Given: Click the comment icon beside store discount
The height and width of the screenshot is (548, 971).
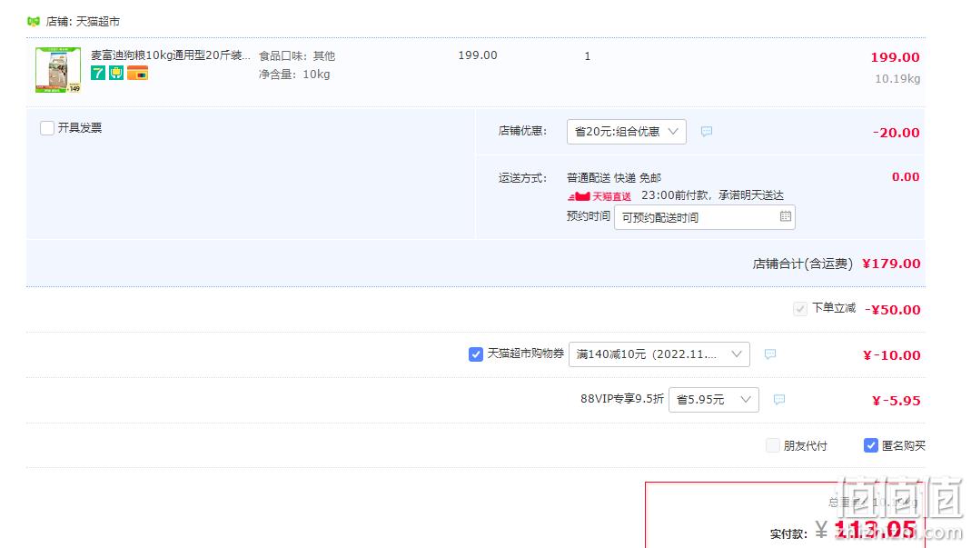Looking at the screenshot, I should click(707, 132).
